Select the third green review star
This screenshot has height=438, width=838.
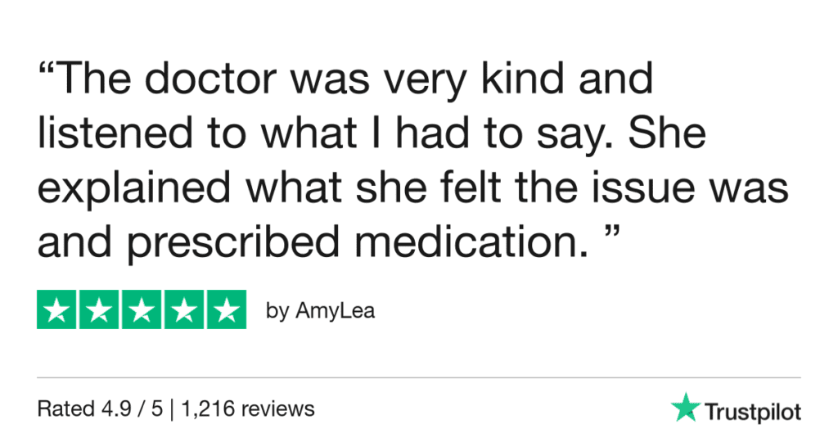click(142, 310)
